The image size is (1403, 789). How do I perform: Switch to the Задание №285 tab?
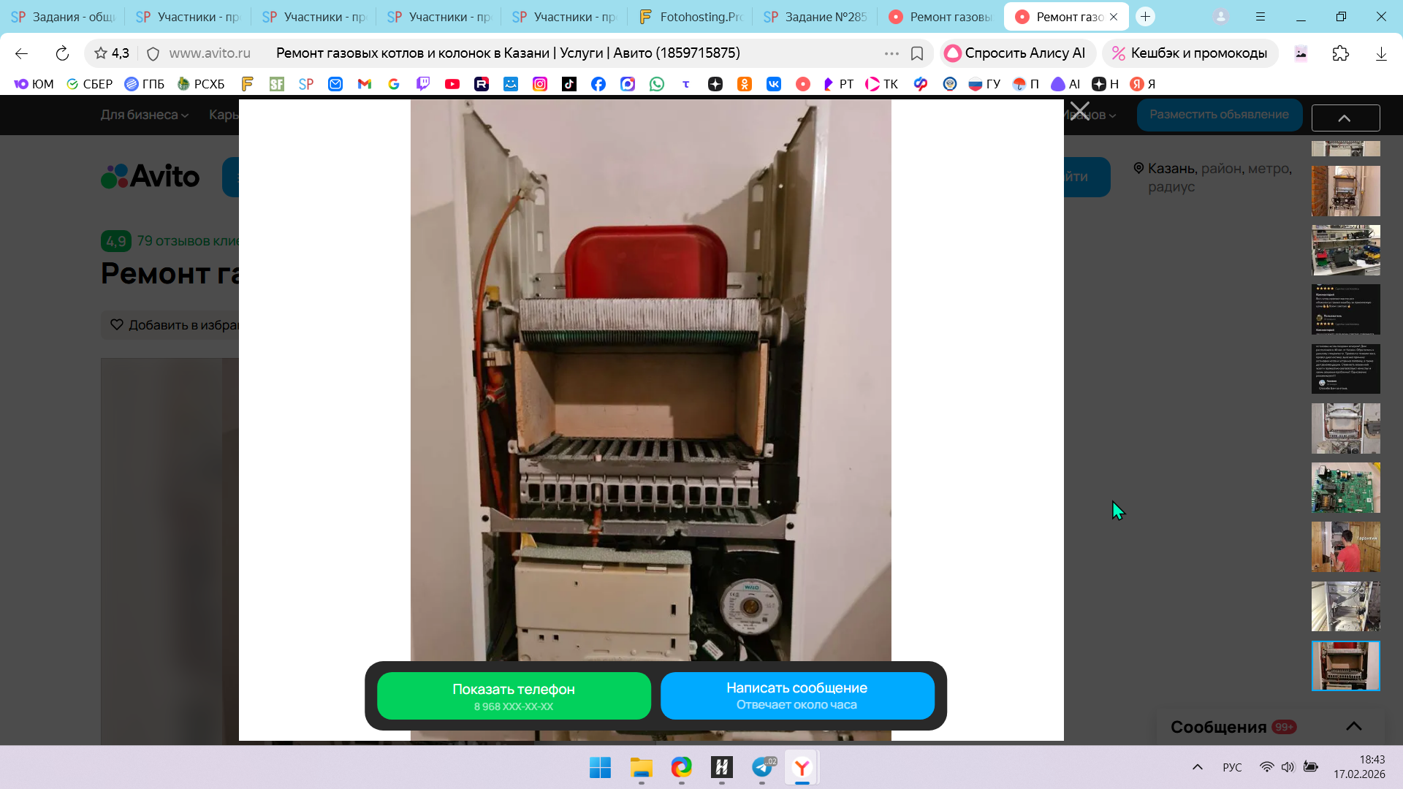point(815,17)
